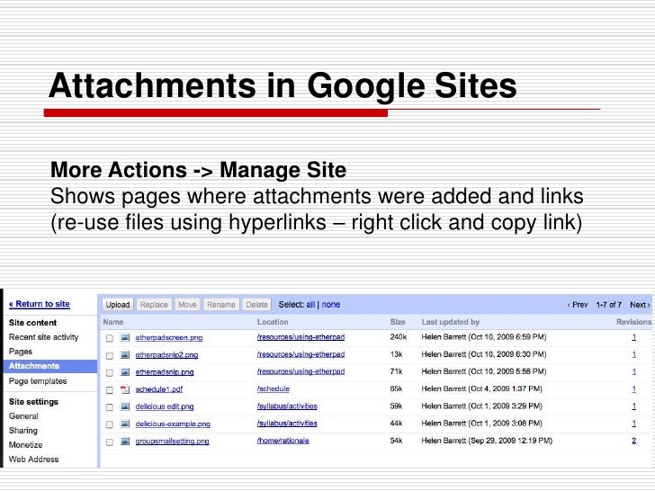The height and width of the screenshot is (491, 655).
Task: Click the Location column header
Action: (273, 322)
